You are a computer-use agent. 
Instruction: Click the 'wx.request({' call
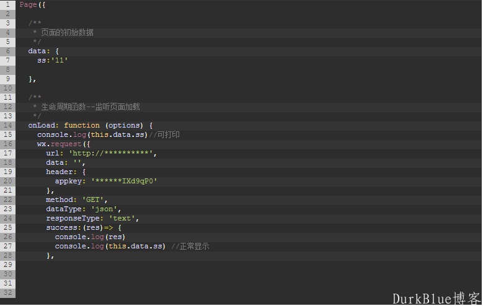click(x=63, y=144)
